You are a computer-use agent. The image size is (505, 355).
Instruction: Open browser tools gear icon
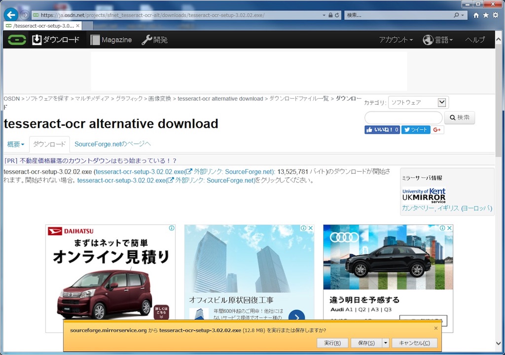[495, 15]
